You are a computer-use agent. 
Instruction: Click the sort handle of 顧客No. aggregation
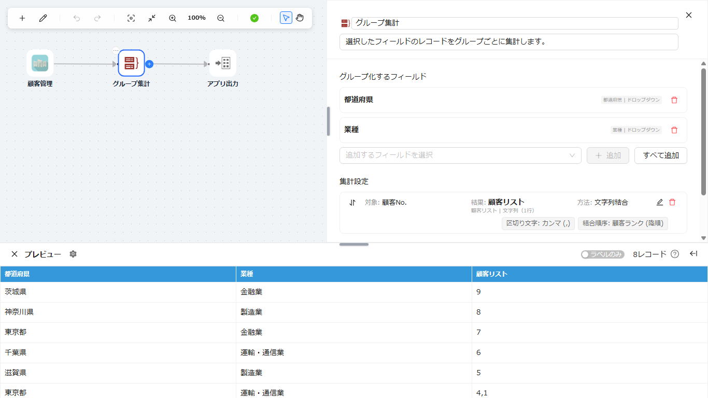[352, 203]
